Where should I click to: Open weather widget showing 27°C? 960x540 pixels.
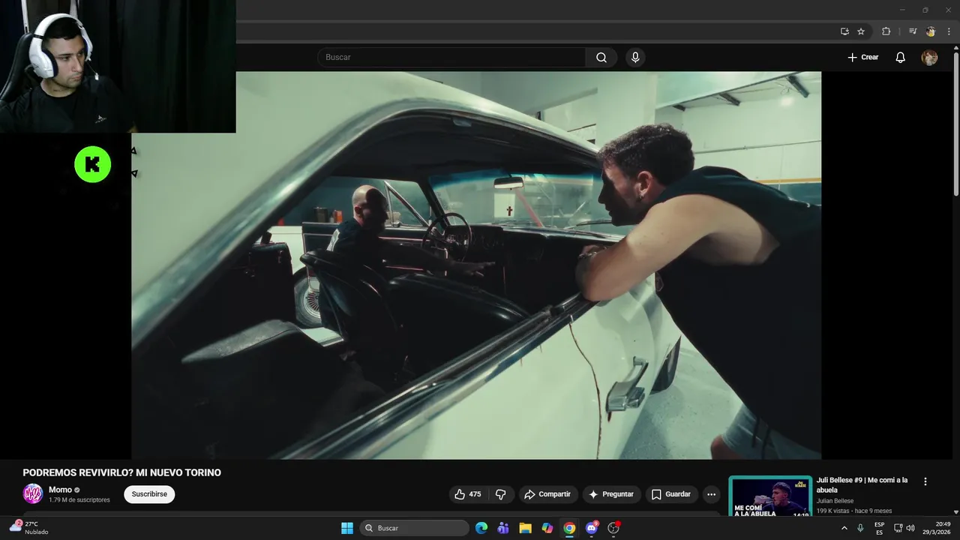pyautogui.click(x=30, y=528)
